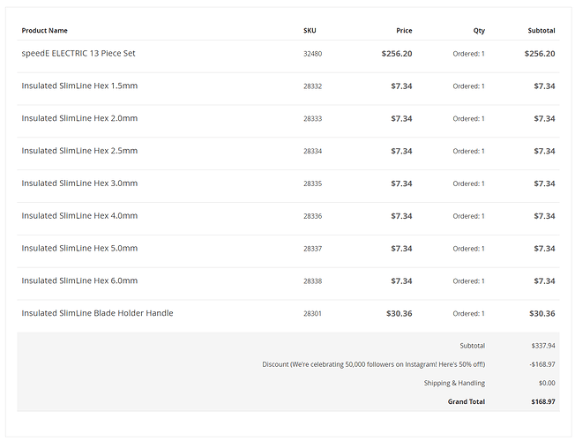Open Insulated SlimLine Hex 1.5mm product
The width and height of the screenshot is (575, 441).
(79, 86)
